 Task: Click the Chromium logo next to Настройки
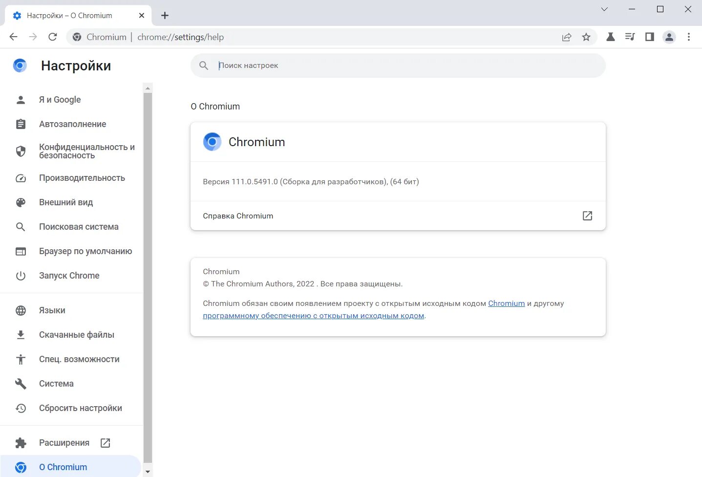tap(20, 65)
